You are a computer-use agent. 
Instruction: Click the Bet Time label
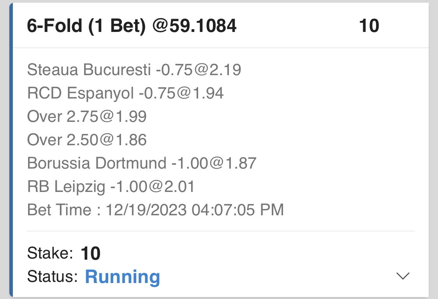pos(59,210)
